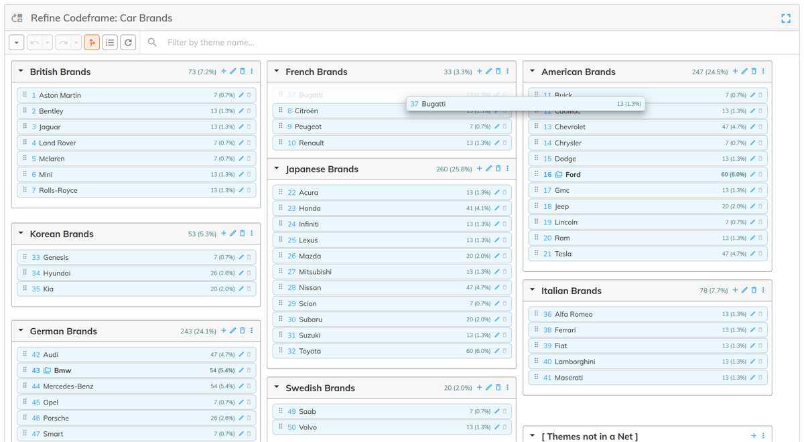This screenshot has height=442, width=804.
Task: Select the Peugeot theme
Action: pyautogui.click(x=392, y=127)
